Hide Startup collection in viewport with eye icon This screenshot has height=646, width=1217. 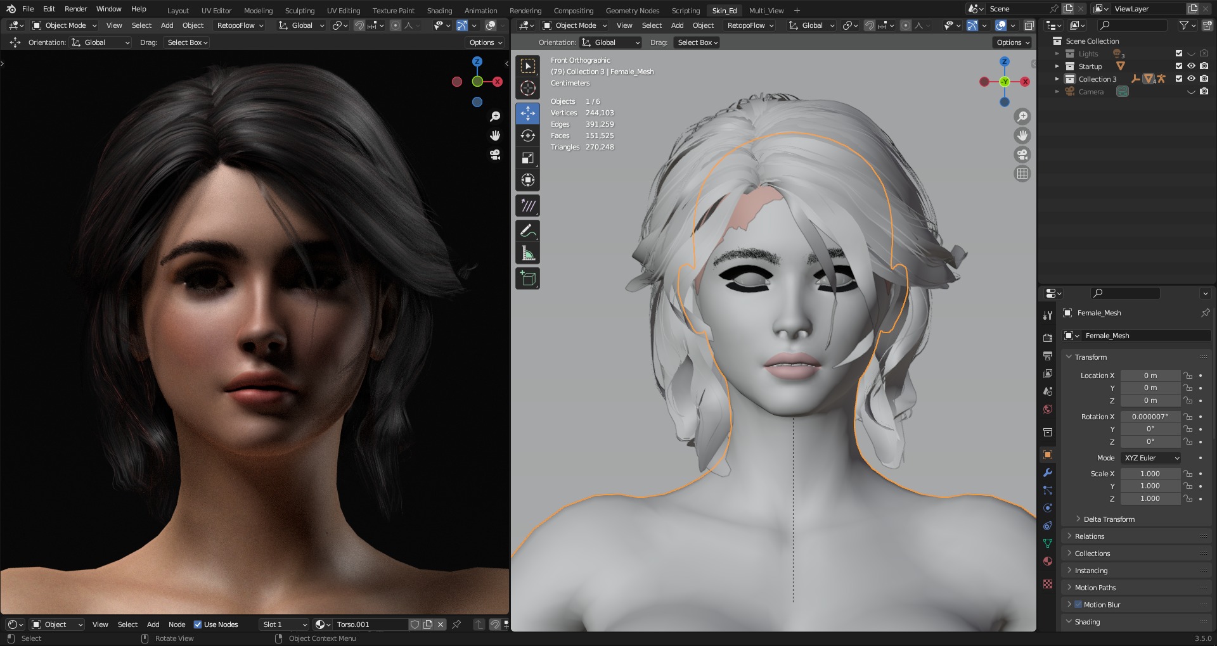coord(1191,66)
